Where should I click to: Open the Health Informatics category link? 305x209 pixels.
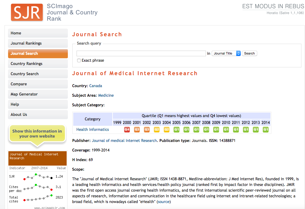pyautogui.click(x=92, y=130)
